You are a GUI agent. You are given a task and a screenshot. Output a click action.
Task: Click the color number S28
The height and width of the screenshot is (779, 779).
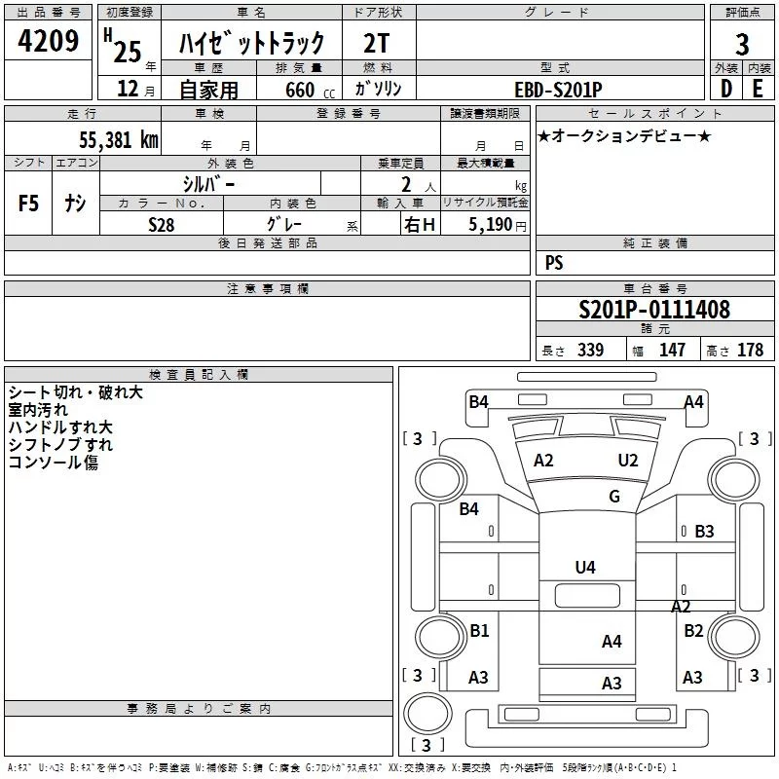point(162,225)
